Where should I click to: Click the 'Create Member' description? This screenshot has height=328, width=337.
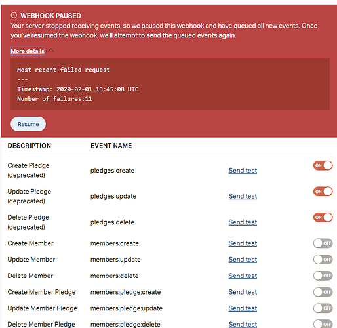pyautogui.click(x=31, y=243)
